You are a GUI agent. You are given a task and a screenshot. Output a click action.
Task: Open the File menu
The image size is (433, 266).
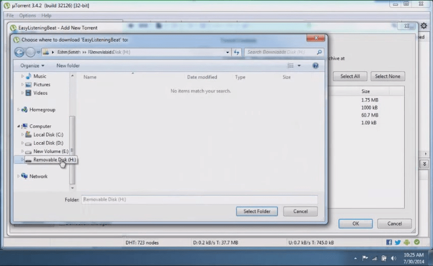point(10,15)
